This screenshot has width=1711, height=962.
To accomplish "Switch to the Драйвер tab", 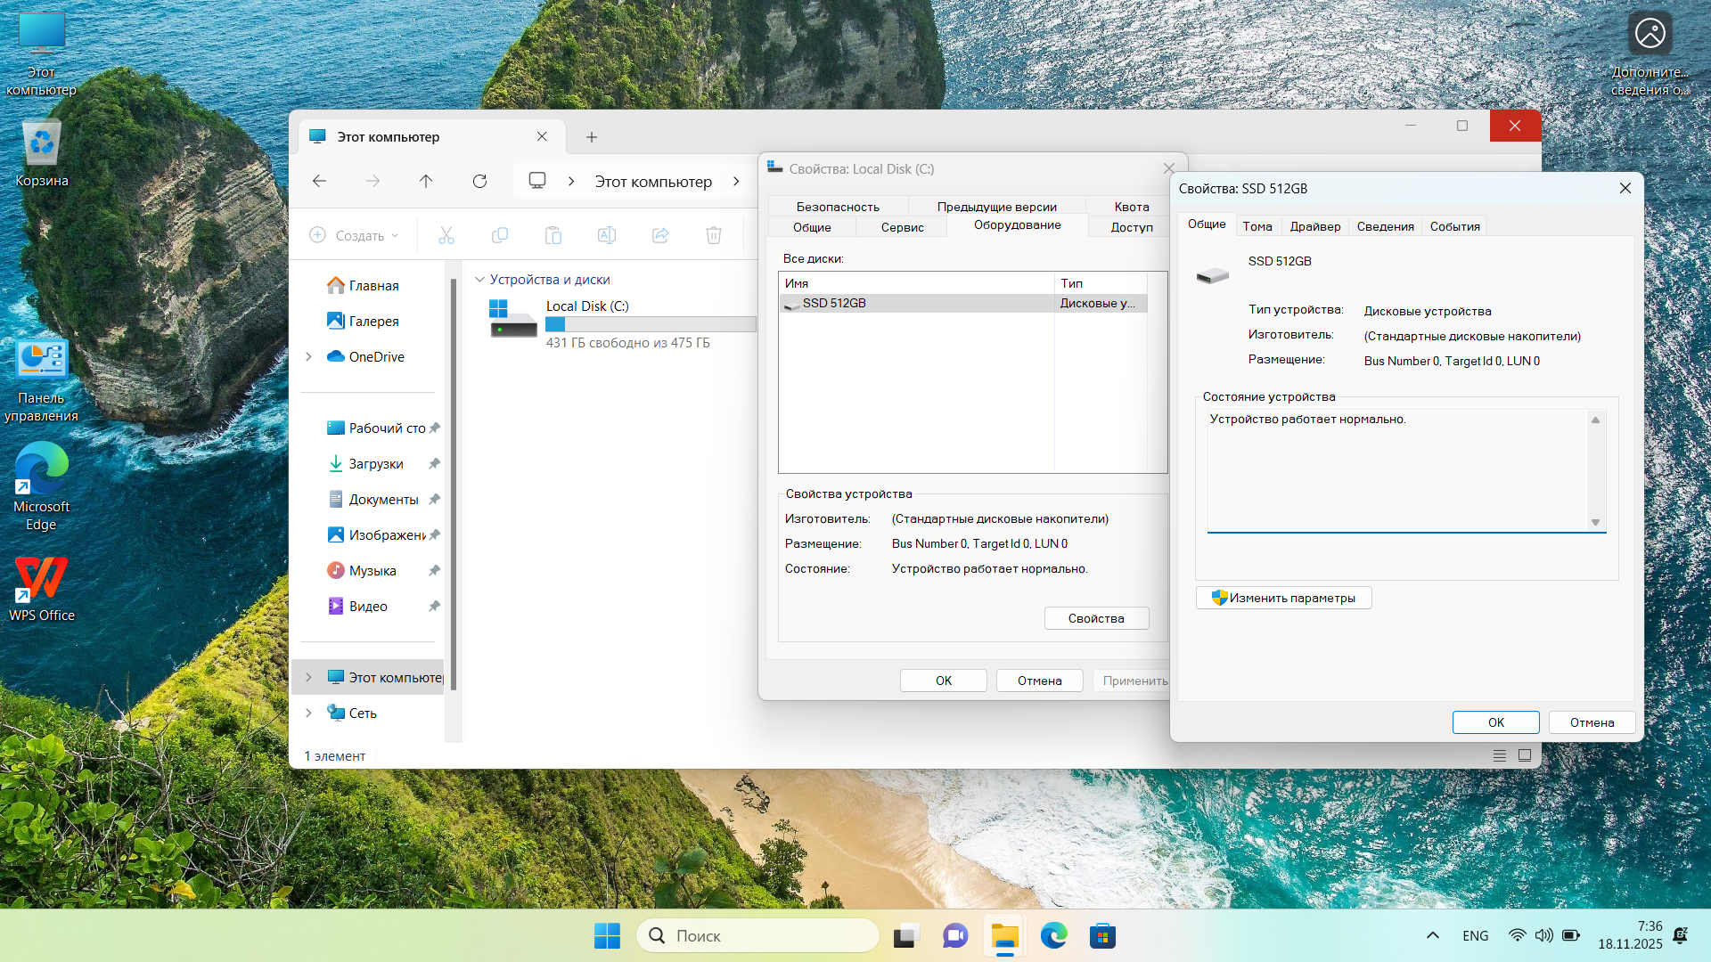I will pos(1314,226).
